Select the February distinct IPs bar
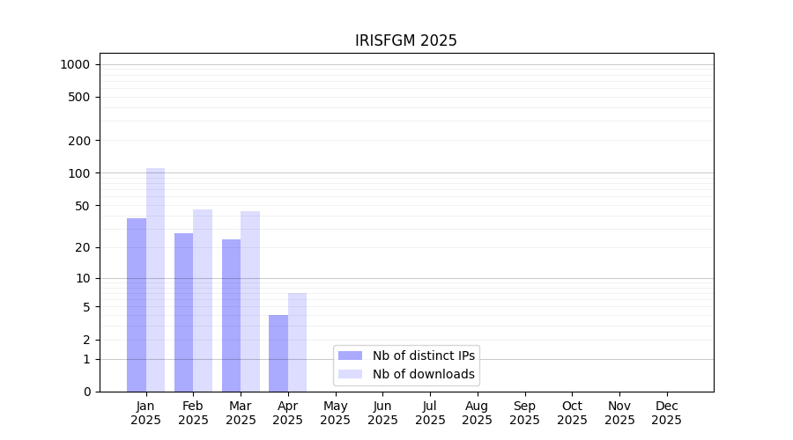The height and width of the screenshot is (440, 793). [183, 312]
